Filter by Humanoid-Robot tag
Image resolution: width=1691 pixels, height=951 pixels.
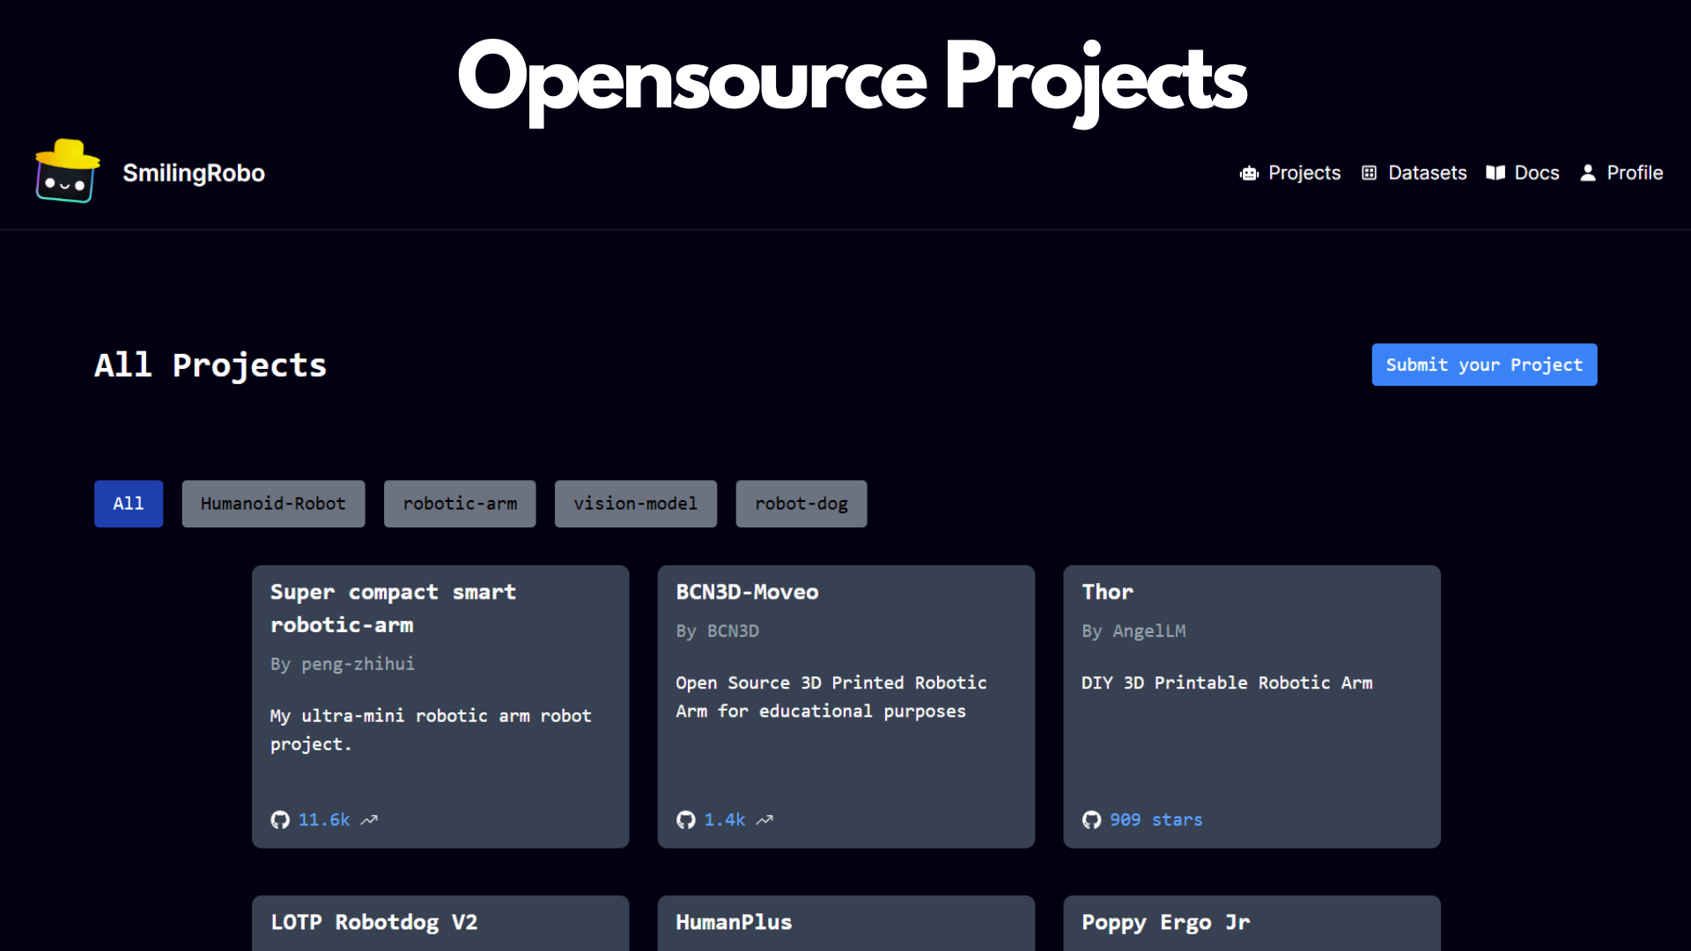pos(273,504)
